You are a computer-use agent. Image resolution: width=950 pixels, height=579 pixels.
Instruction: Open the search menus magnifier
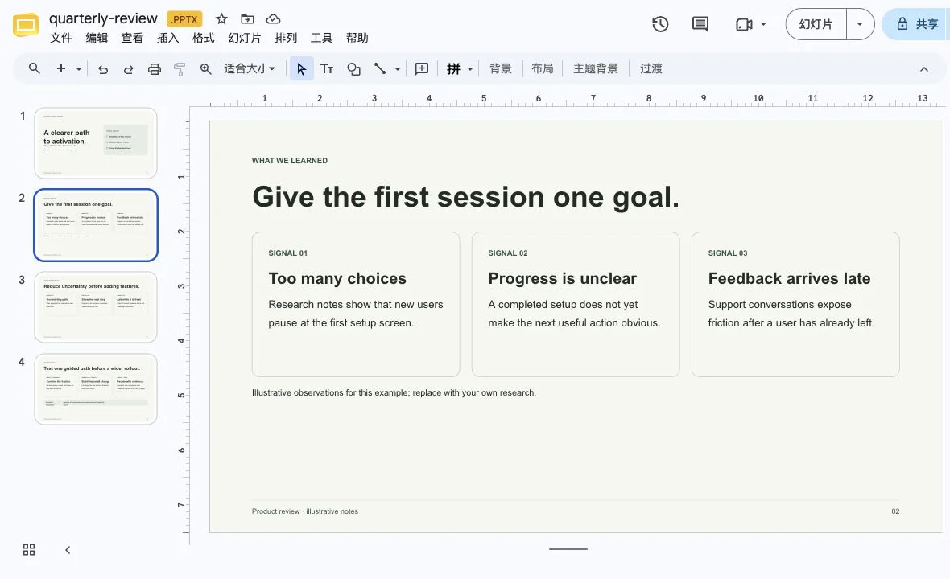(35, 68)
